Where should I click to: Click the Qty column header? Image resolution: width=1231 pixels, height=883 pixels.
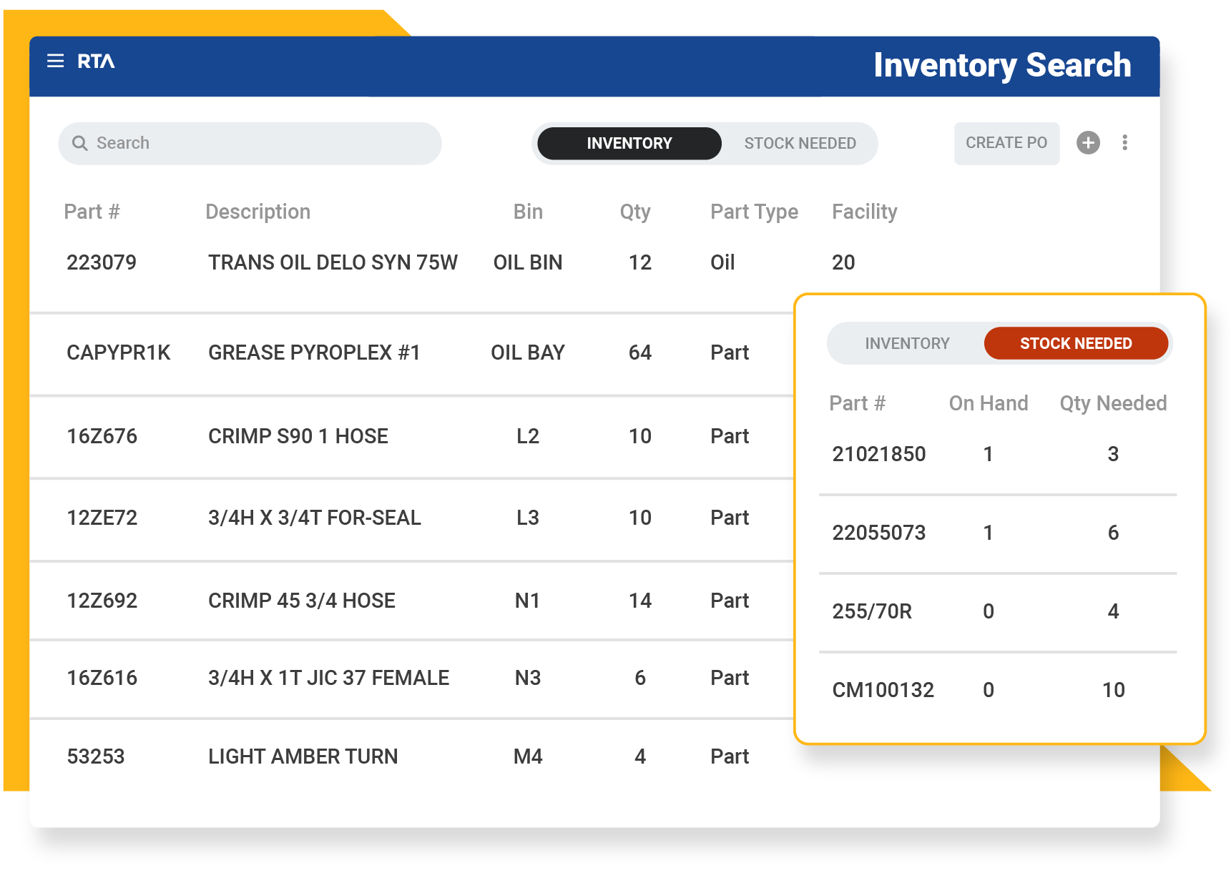635,212
